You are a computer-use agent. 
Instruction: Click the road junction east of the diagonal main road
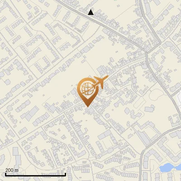click(146, 53)
